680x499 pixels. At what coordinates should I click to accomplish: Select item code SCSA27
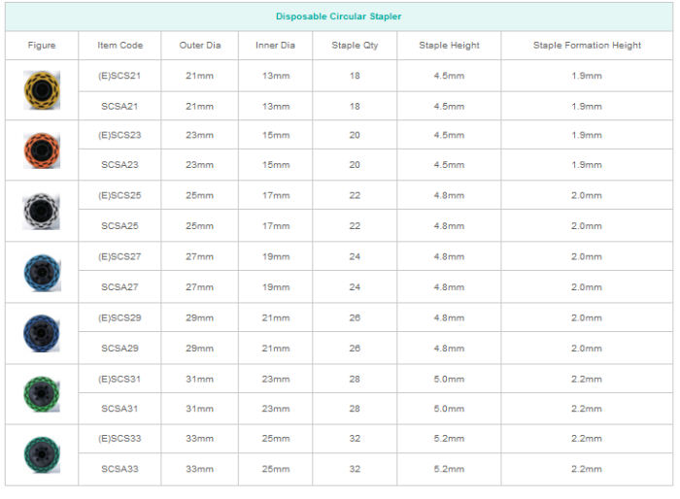click(x=120, y=287)
